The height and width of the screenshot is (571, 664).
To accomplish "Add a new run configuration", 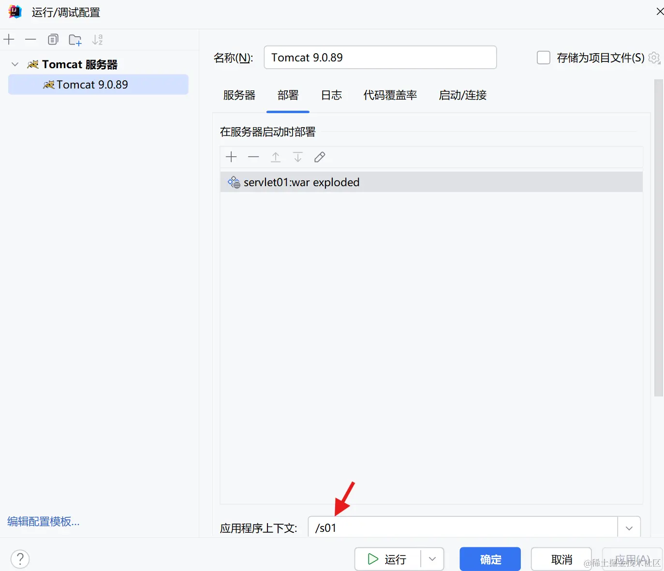I will (9, 39).
